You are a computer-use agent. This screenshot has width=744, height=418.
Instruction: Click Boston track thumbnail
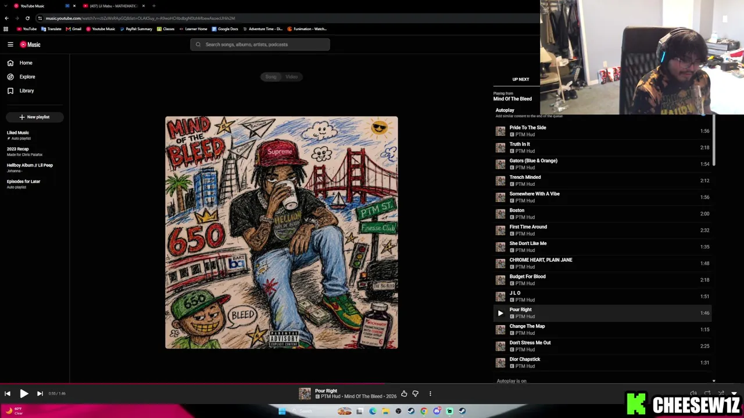500,214
